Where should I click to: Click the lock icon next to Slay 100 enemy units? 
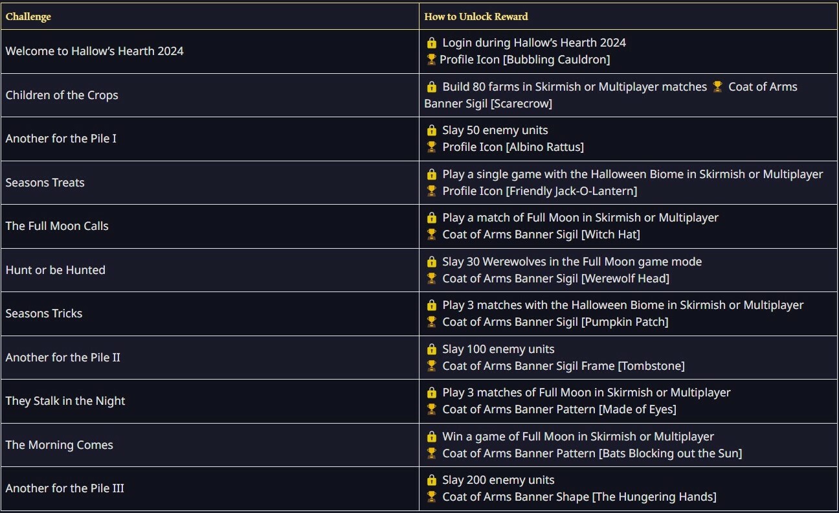click(432, 349)
